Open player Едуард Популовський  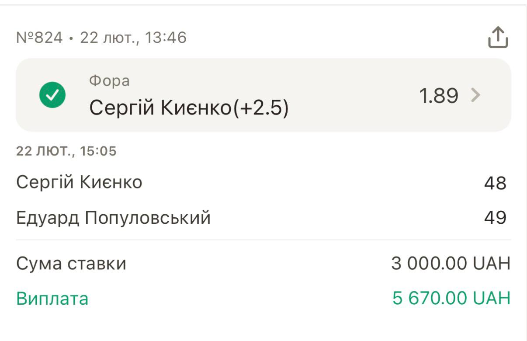pyautogui.click(x=113, y=218)
